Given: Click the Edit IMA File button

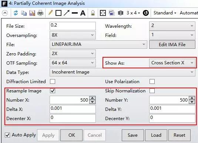Looking at the screenshot, I should tap(172, 44).
